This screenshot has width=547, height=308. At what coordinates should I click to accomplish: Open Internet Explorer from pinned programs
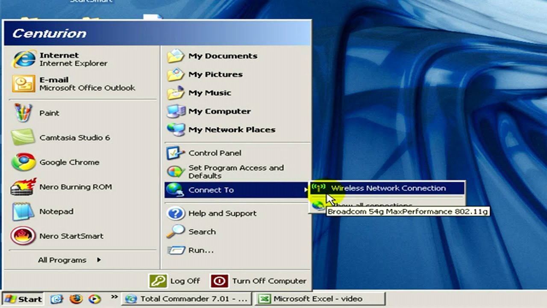pos(60,59)
